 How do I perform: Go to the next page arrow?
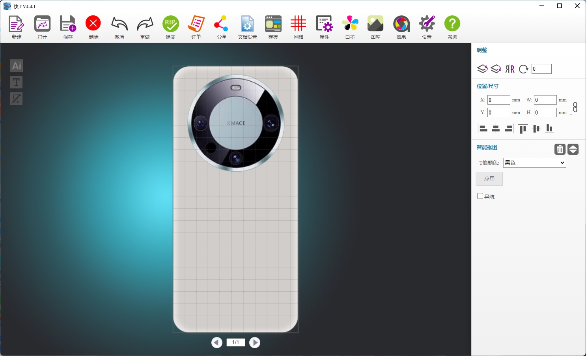click(x=255, y=343)
